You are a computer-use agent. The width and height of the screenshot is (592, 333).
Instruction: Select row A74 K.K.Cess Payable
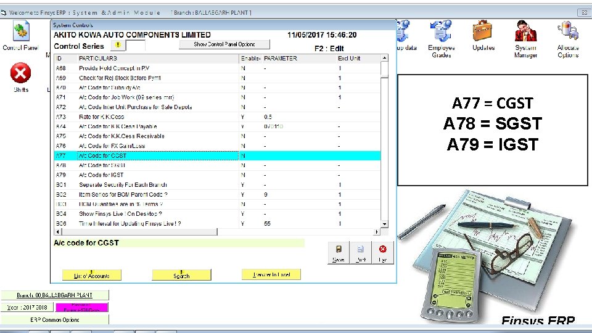(x=218, y=126)
